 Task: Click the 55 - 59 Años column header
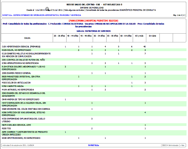112,36
